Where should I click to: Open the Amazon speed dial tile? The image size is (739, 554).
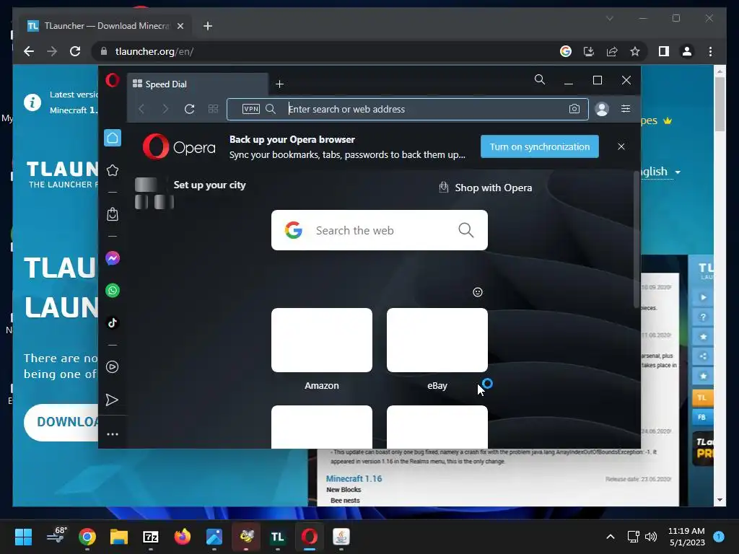(x=321, y=340)
